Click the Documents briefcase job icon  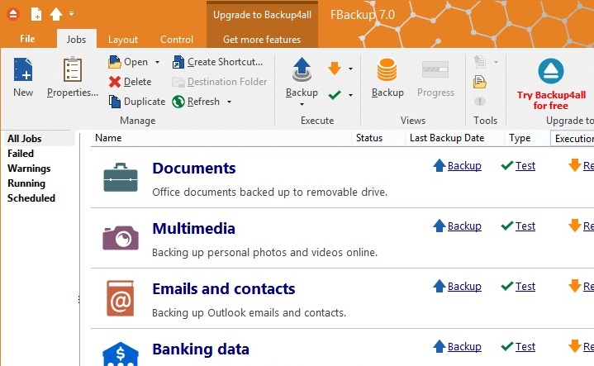click(x=121, y=177)
